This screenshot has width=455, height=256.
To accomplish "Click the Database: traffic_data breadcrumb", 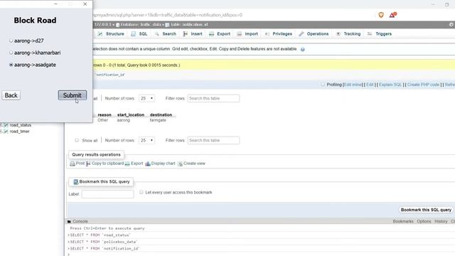I will pyautogui.click(x=141, y=25).
